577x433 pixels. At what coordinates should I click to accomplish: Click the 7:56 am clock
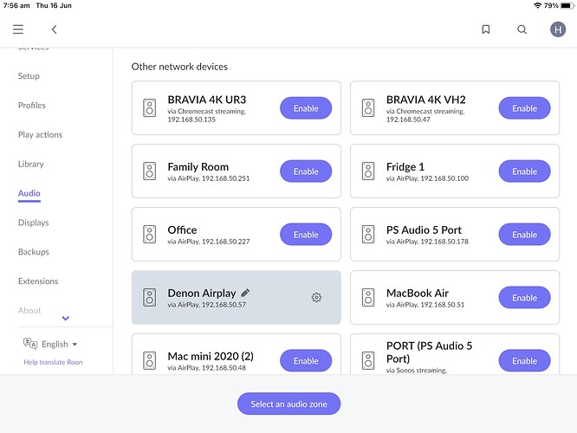[x=16, y=5]
